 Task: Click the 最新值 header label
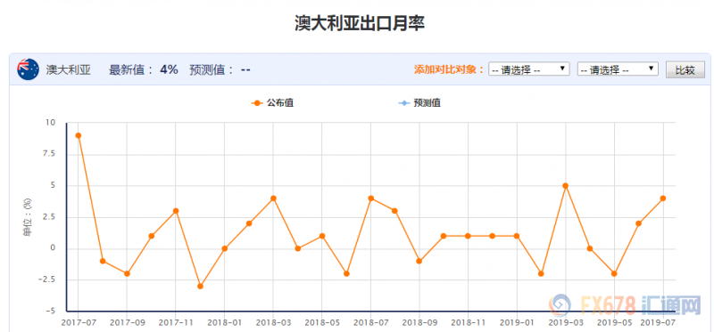tap(131, 70)
